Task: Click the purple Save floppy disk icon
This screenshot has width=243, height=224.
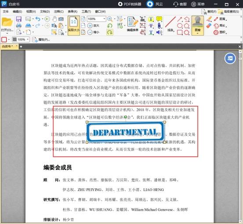Action: point(19,19)
